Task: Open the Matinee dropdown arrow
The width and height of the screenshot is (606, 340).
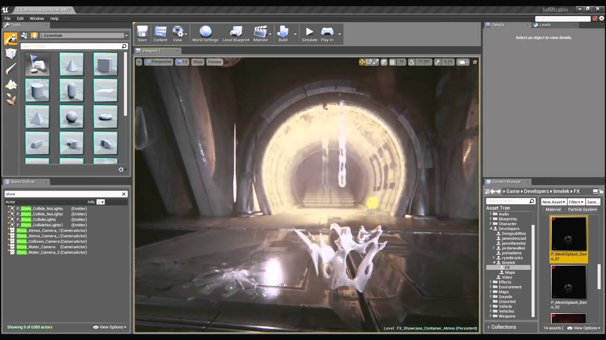Action: tap(270, 34)
